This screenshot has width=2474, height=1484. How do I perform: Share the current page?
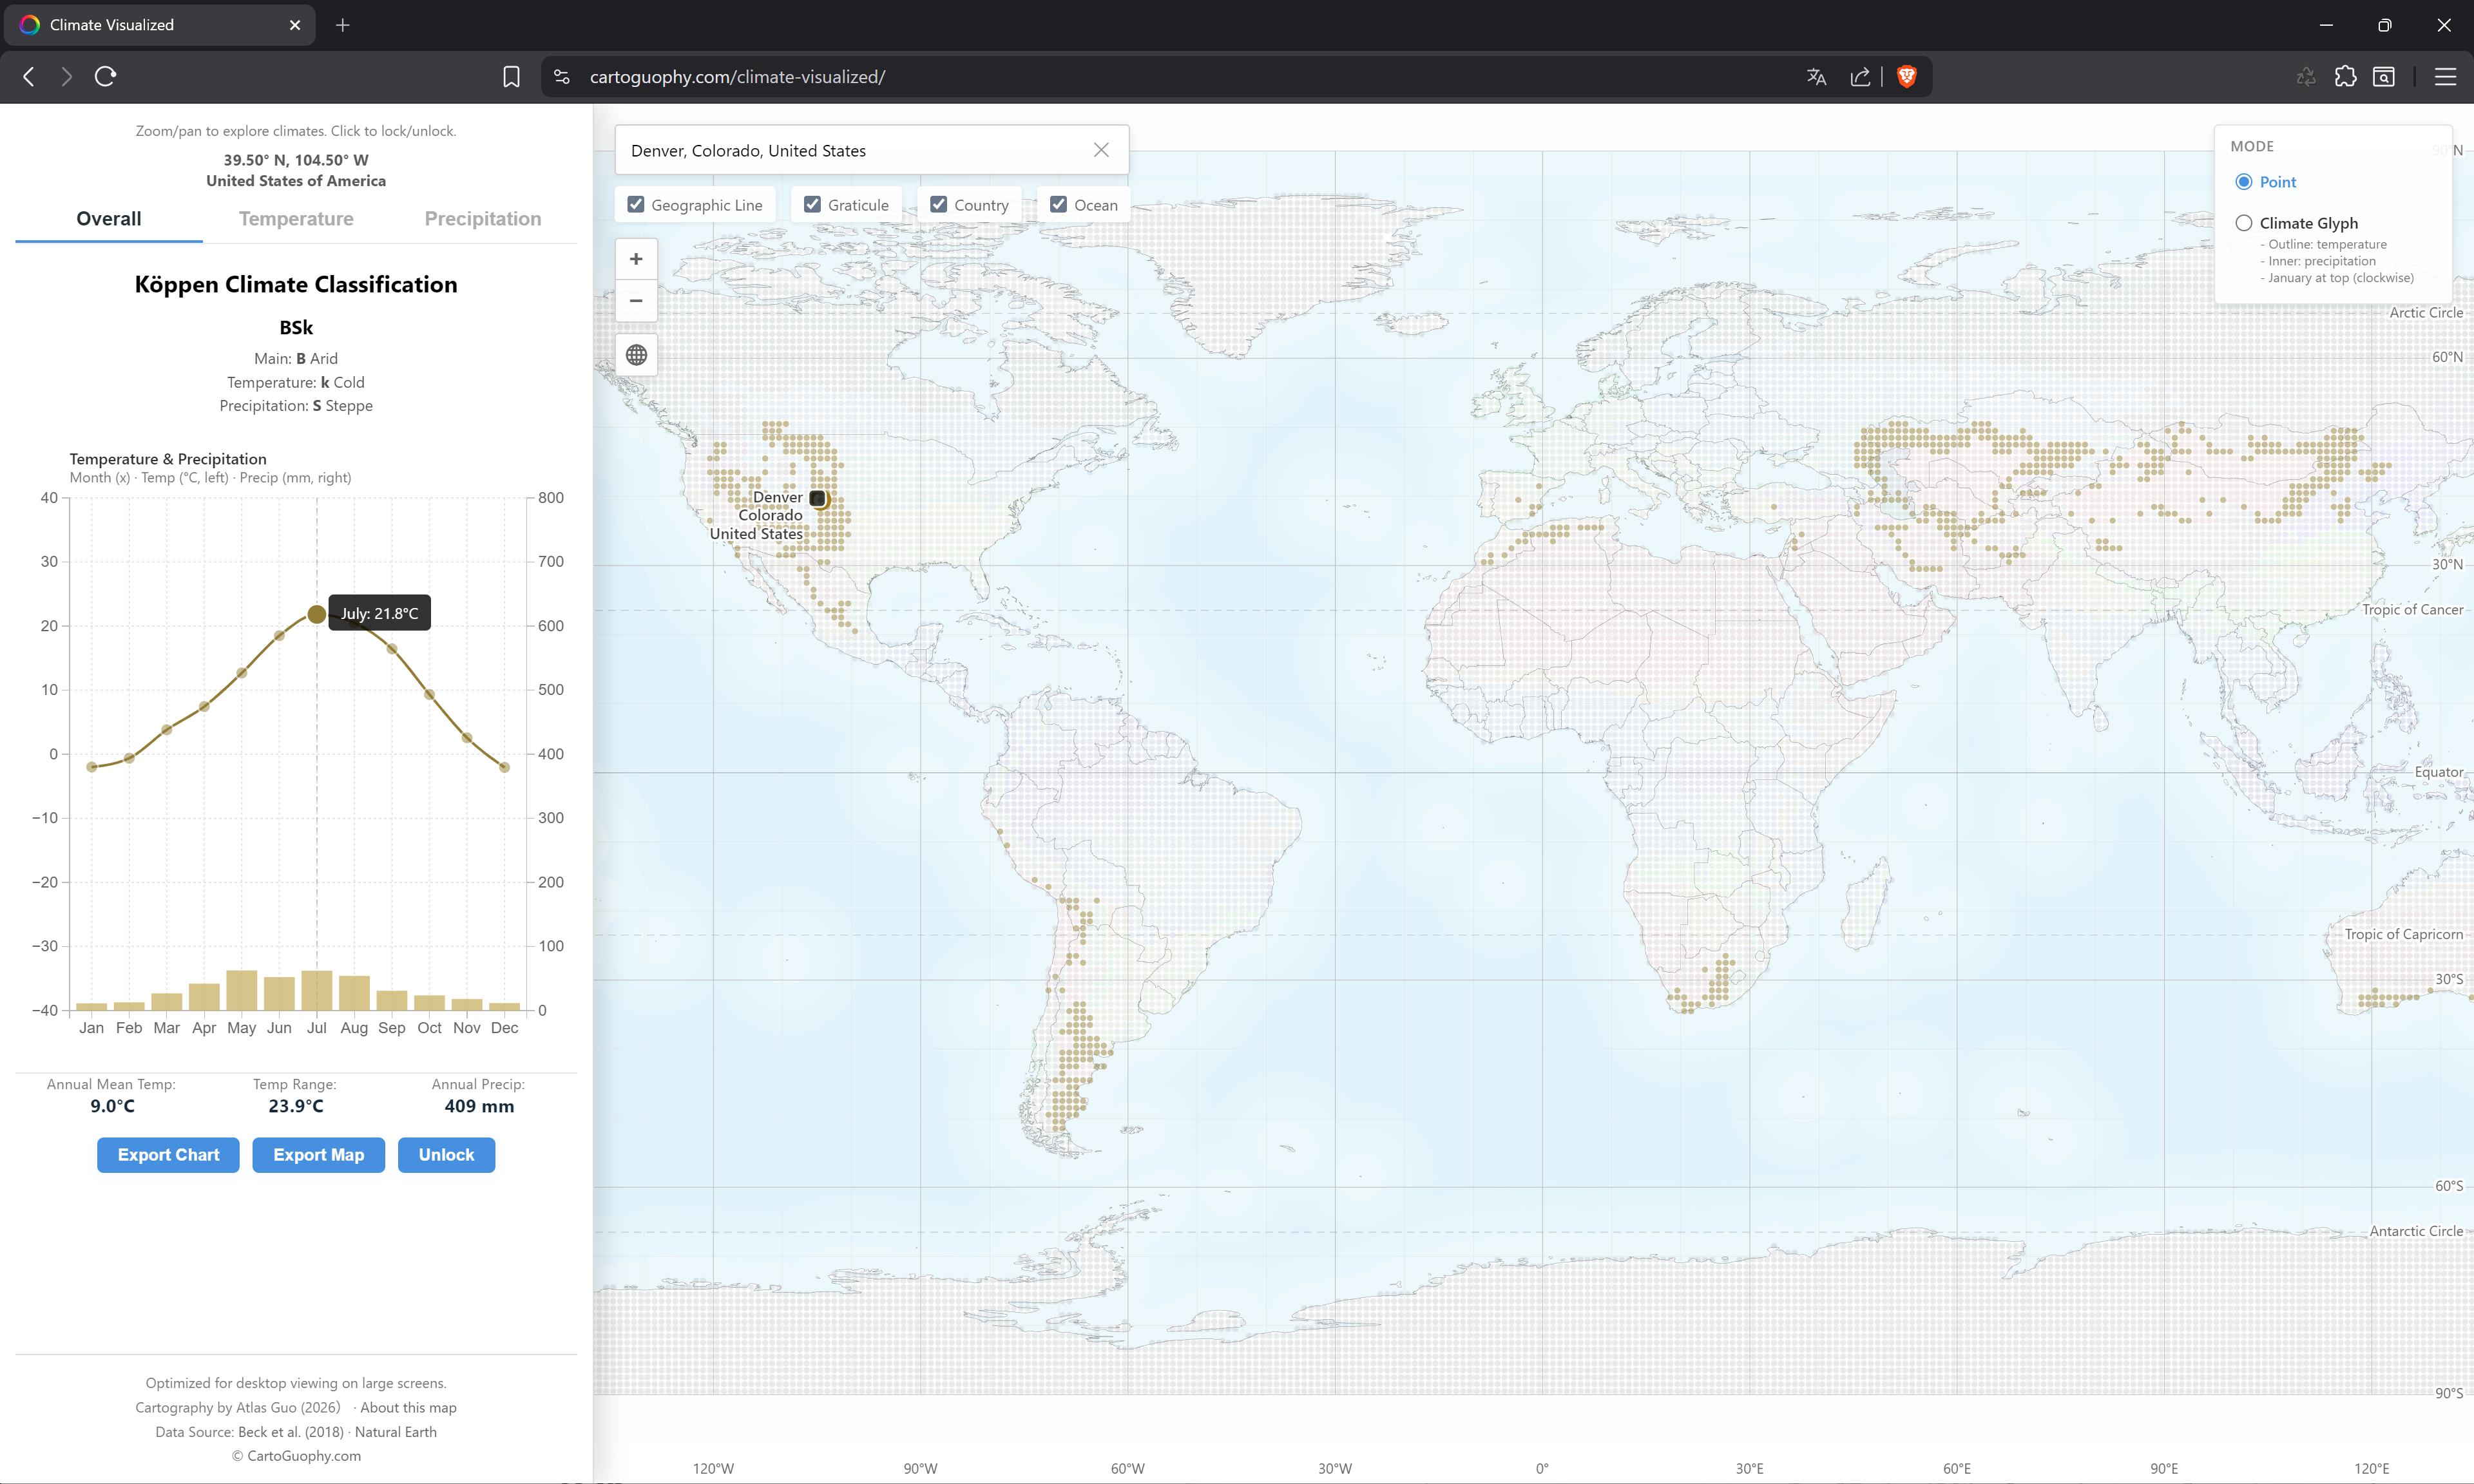click(1861, 76)
